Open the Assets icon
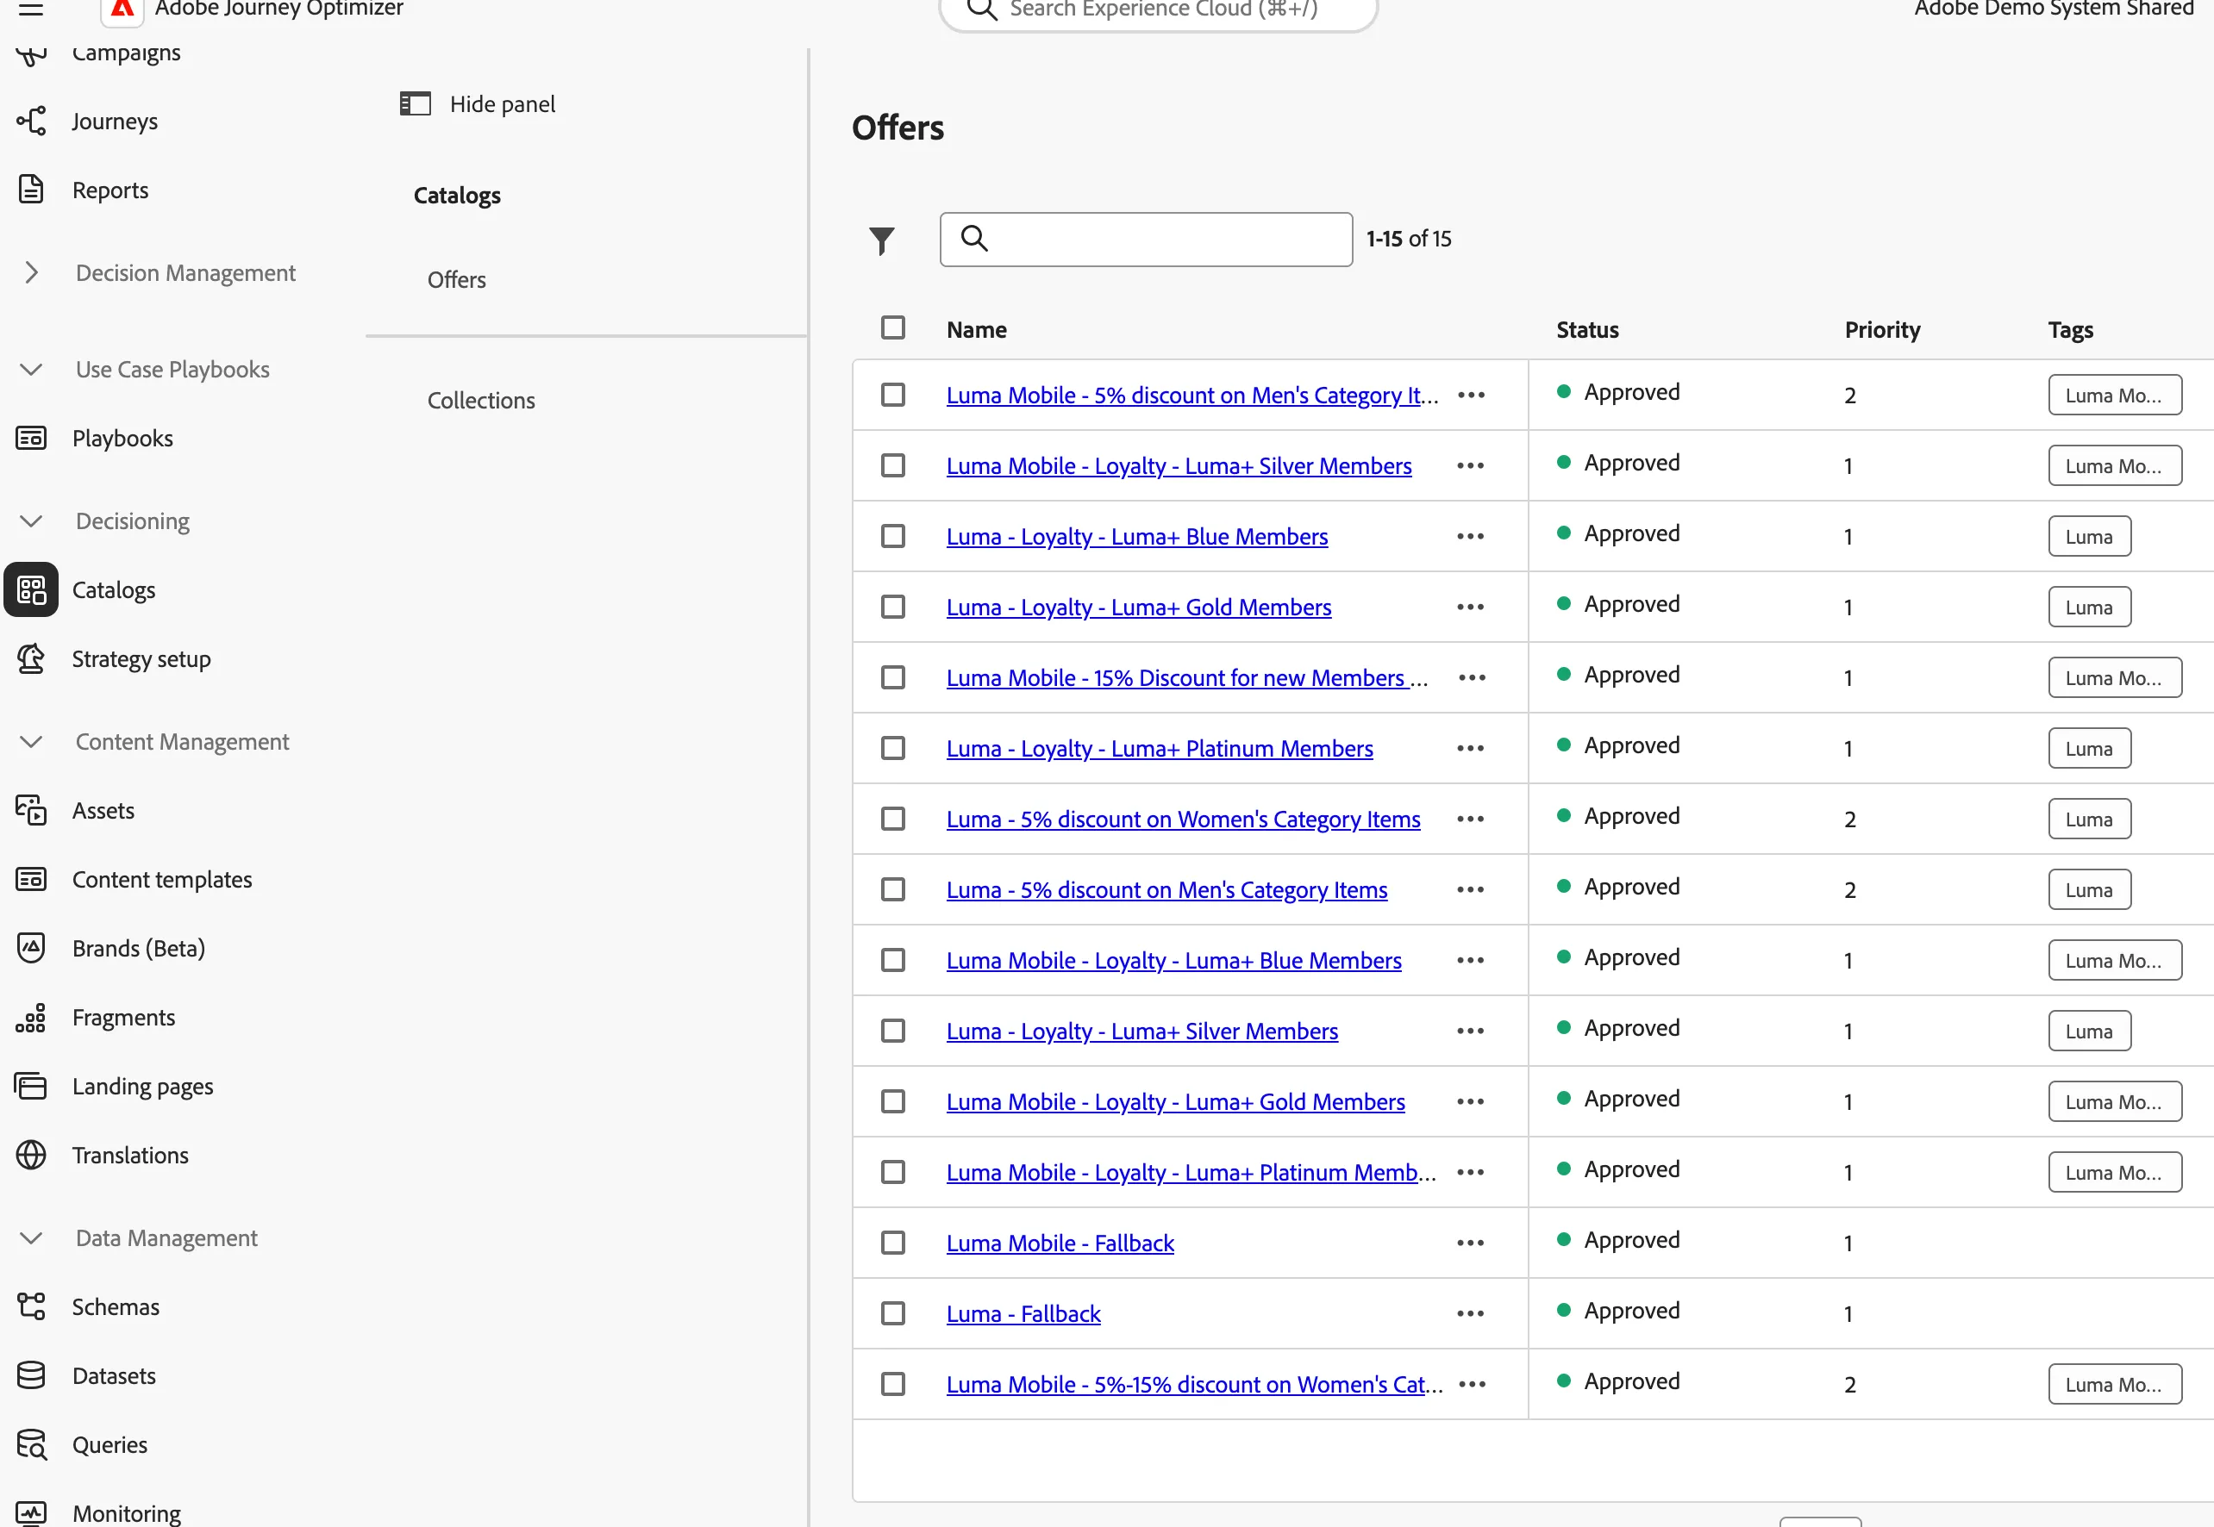Image resolution: width=2214 pixels, height=1527 pixels. (x=31, y=810)
